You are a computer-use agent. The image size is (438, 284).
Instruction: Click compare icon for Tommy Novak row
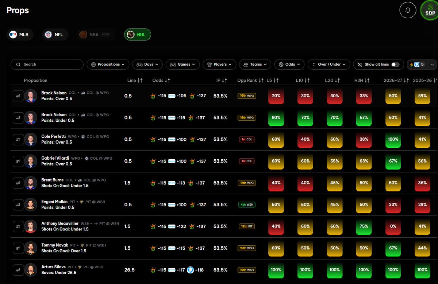tap(18, 248)
